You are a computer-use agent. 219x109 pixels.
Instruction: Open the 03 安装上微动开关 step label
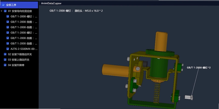[x=19, y=60]
